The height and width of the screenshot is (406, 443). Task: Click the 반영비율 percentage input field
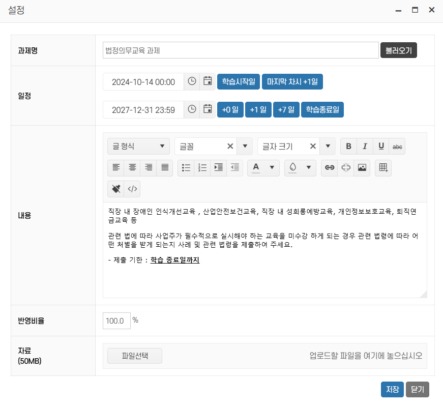click(x=116, y=321)
